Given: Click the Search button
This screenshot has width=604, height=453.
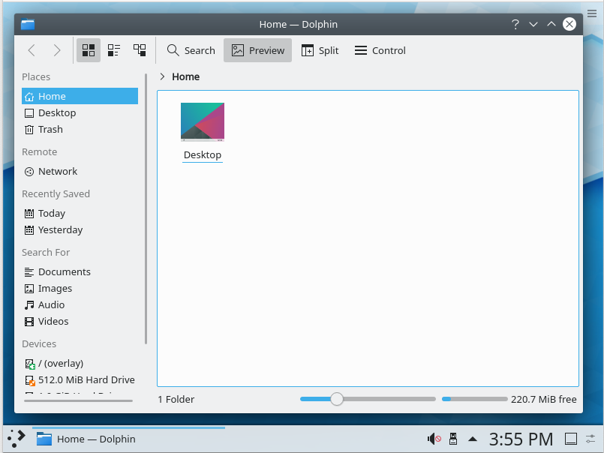Looking at the screenshot, I should click(x=191, y=50).
